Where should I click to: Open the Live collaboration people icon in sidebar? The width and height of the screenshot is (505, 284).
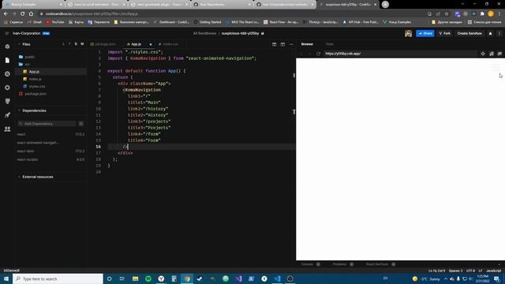pyautogui.click(x=7, y=129)
